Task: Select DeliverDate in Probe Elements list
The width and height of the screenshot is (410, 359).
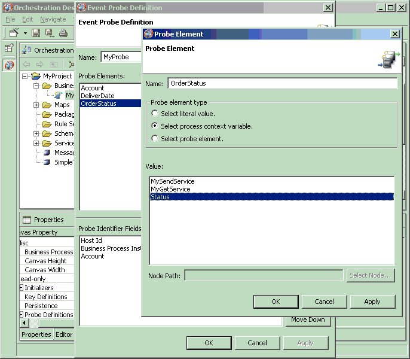Action: [x=111, y=96]
